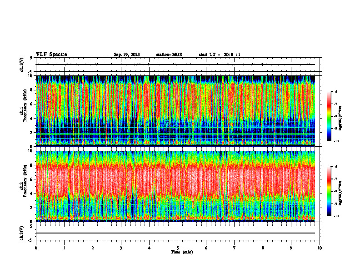Click time-axis tick label "7" at bottom
Viewport: 360px width, 278px height.
[235, 248]
